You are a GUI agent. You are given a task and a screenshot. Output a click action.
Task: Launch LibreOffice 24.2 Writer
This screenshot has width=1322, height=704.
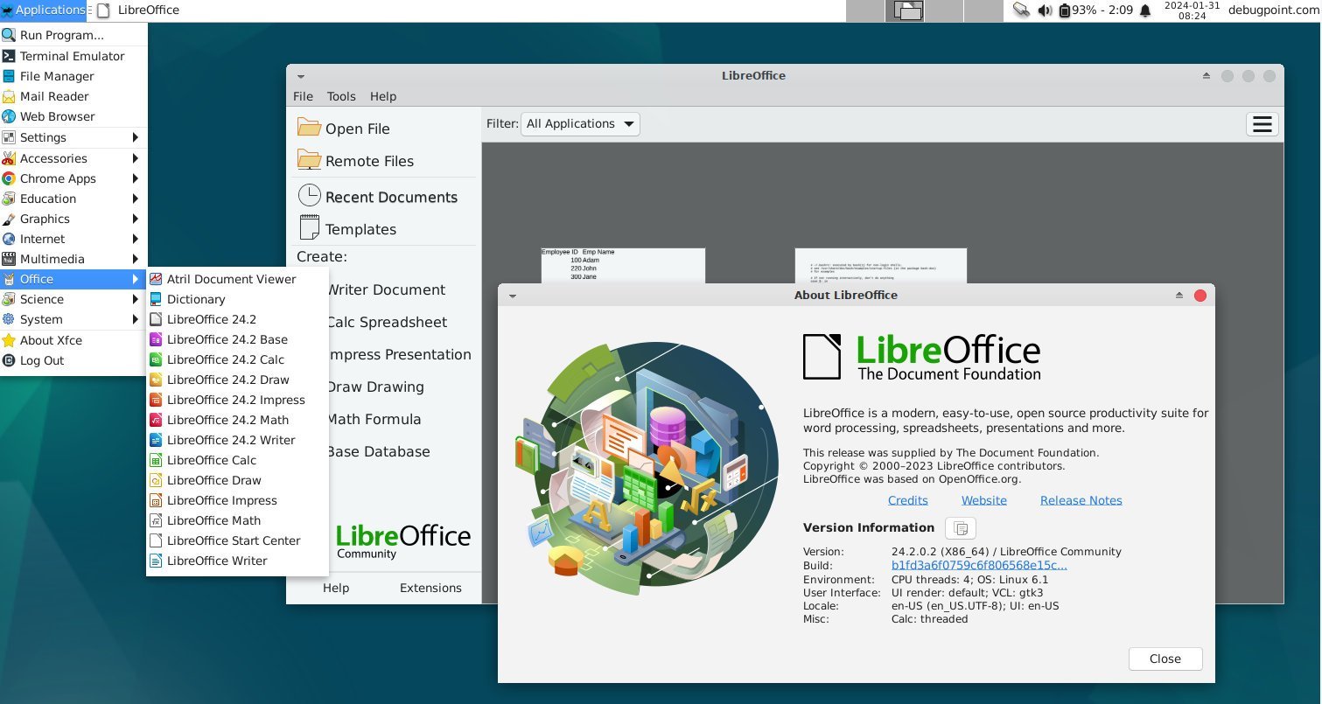[237, 440]
